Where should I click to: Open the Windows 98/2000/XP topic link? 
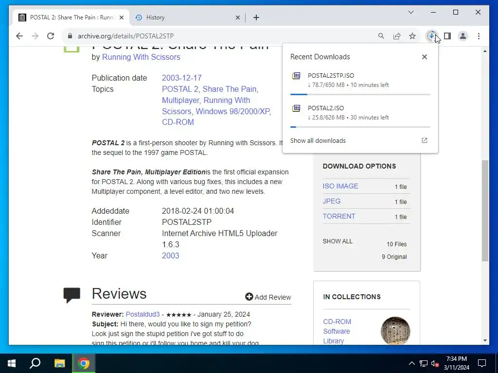pos(232,111)
